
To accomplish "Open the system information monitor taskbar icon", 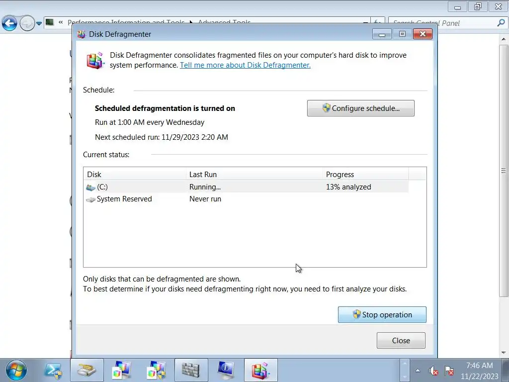I will pos(226,370).
